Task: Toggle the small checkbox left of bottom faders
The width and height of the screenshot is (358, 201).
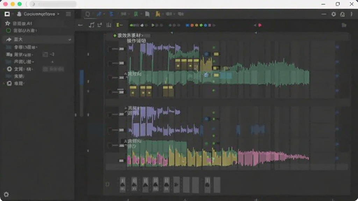Action: pos(107,184)
